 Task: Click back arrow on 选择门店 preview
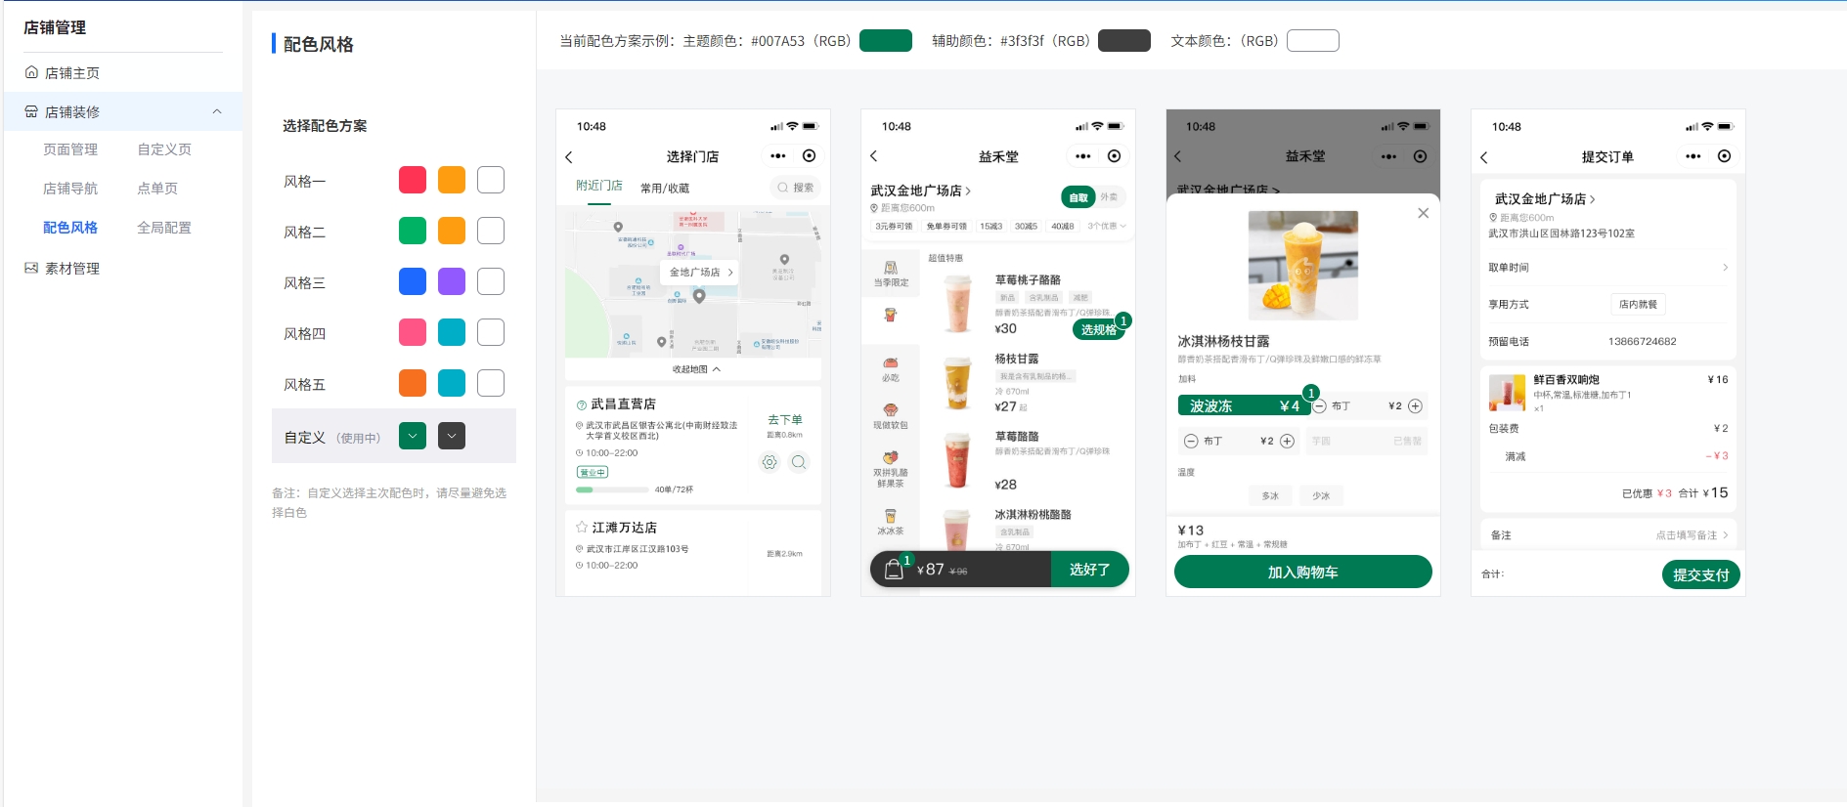569,157
